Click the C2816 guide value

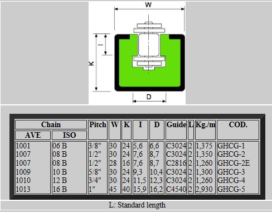(x=176, y=163)
